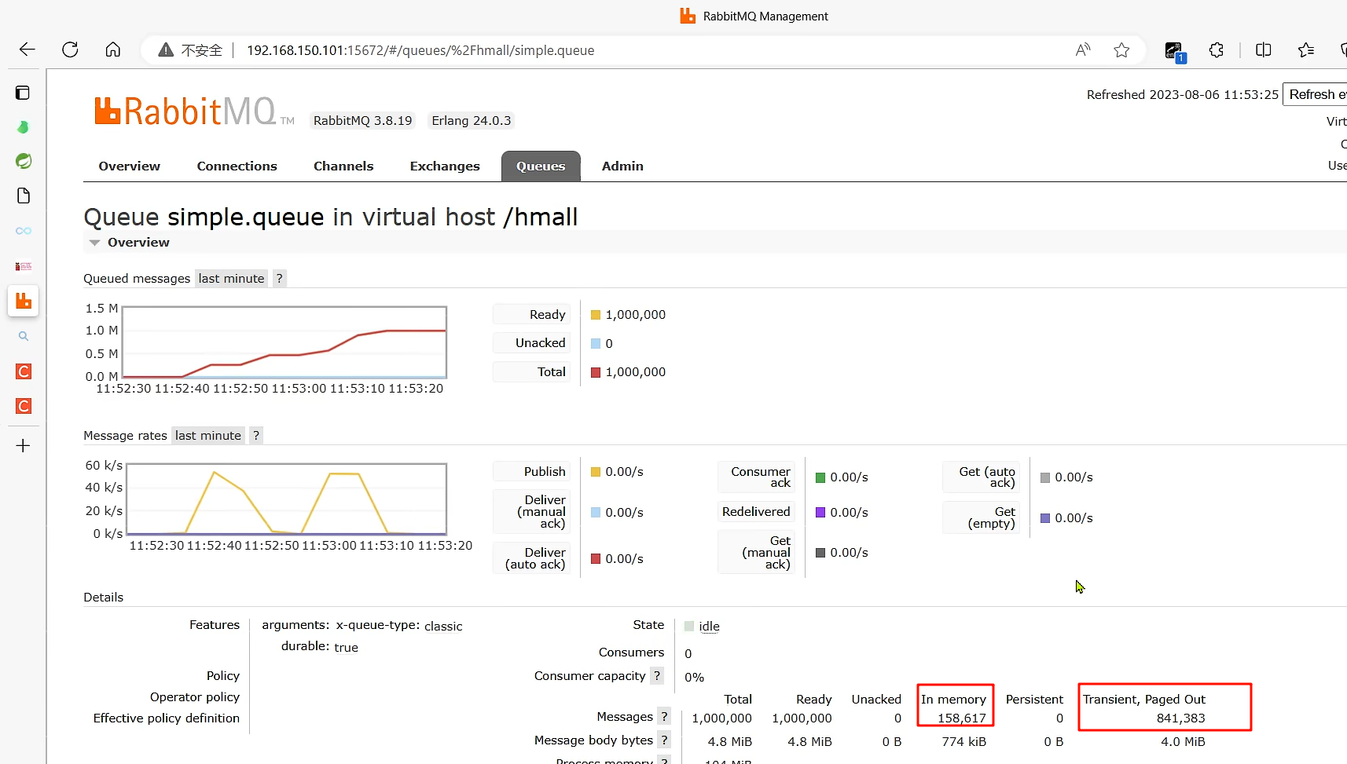Screen dimensions: 1347x764
Task: Add new tab with plus icon
Action: pos(24,446)
